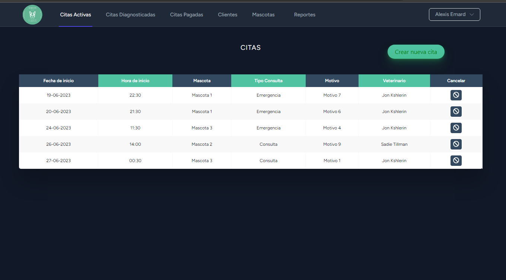Click the Hora de inicio column header
506x280 pixels.
[135, 81]
